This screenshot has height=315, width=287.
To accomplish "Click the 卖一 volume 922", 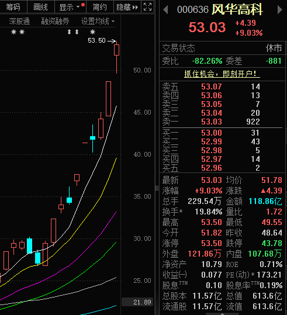I will (x=253, y=122).
